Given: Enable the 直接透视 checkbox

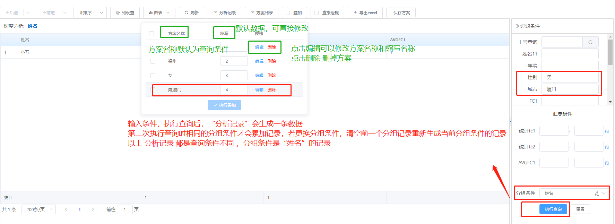Looking at the screenshot, I should coord(317,13).
